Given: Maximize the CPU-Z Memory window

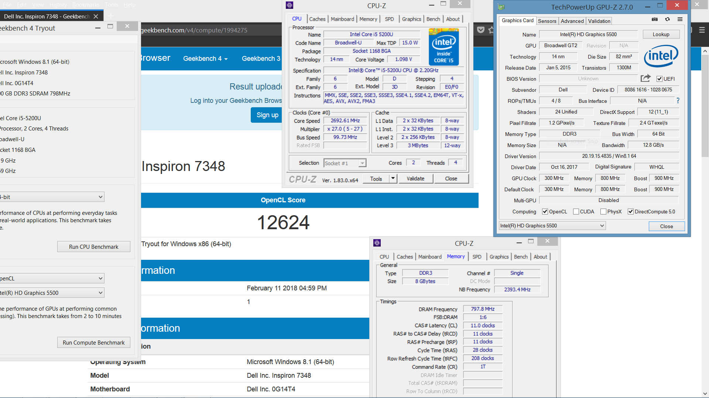Looking at the screenshot, I should click(x=531, y=241).
